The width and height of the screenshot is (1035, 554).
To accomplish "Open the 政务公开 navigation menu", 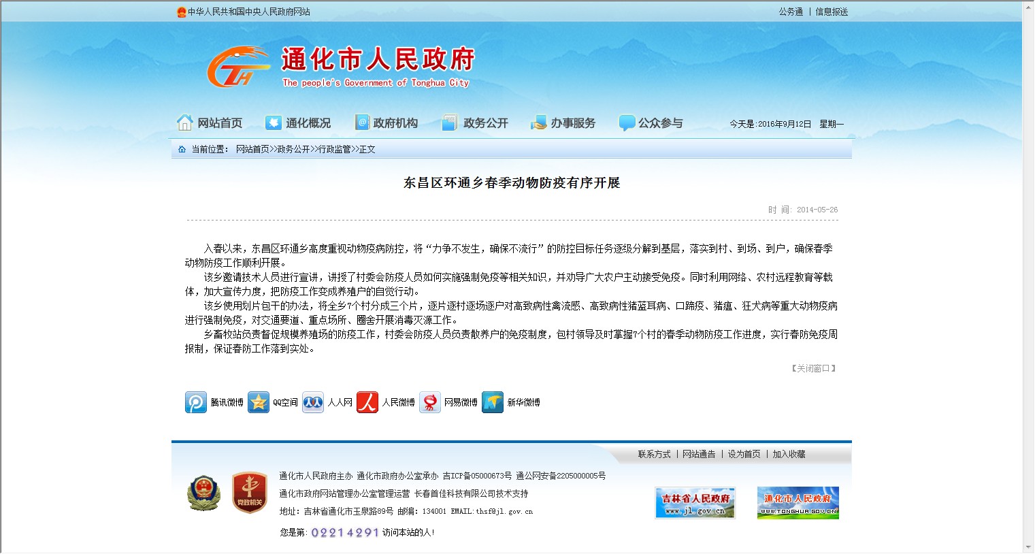I will click(475, 123).
